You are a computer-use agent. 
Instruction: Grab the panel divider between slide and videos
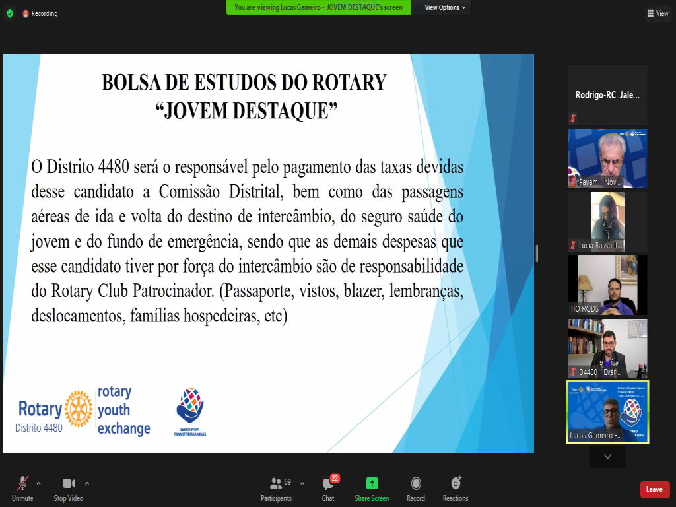click(537, 253)
